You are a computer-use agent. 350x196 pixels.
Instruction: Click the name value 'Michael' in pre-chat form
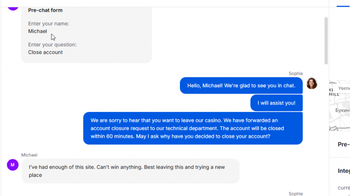tap(37, 31)
